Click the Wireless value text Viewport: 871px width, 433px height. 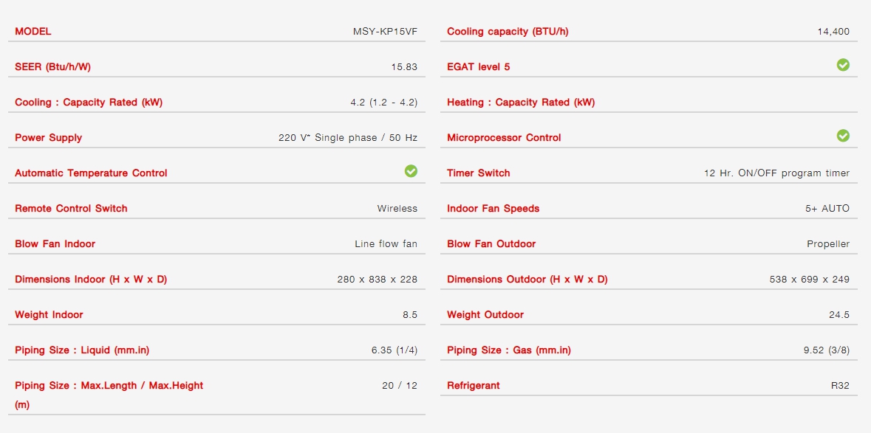point(397,209)
